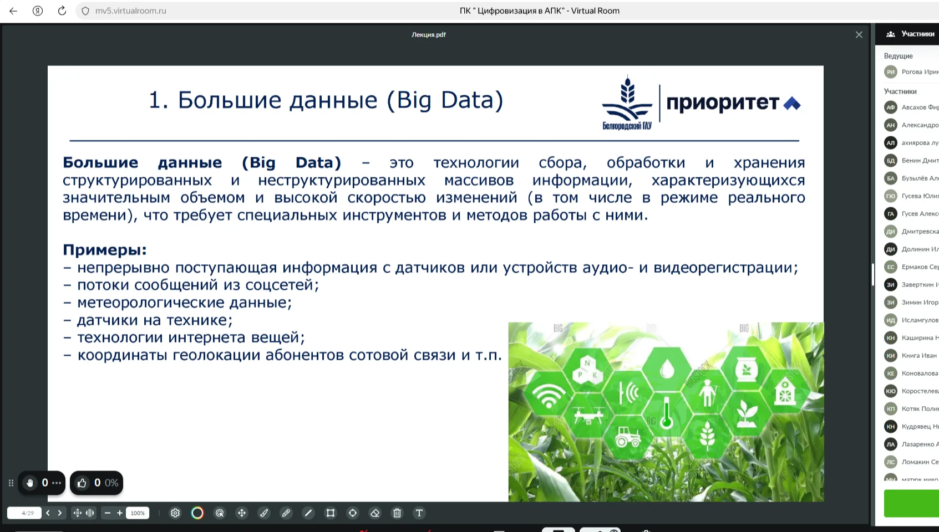Select the pencil drawing tool

pyautogui.click(x=286, y=513)
